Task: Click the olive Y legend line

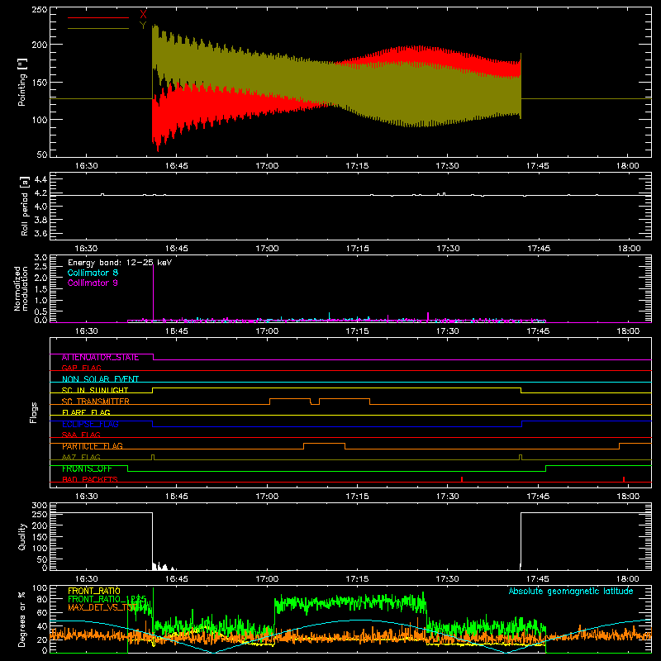Action: (98, 29)
